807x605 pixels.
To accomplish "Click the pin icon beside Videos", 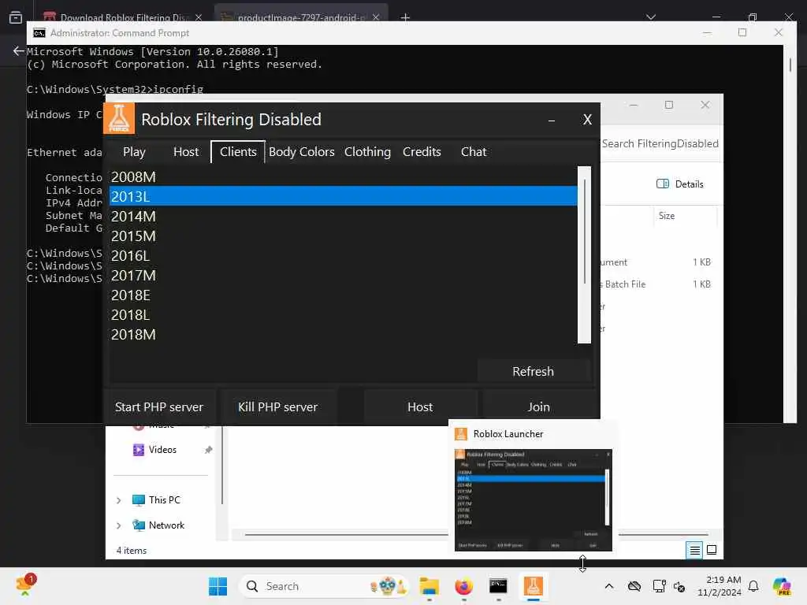I will click(208, 450).
